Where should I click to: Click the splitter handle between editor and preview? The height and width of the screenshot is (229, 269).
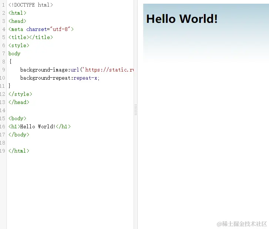click(135, 110)
